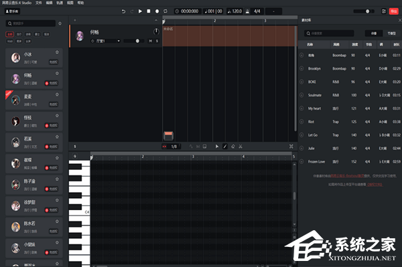Viewport: 402px width, 267px height.
Task: Solo the 何畅 track with S
Action: [x=157, y=41]
